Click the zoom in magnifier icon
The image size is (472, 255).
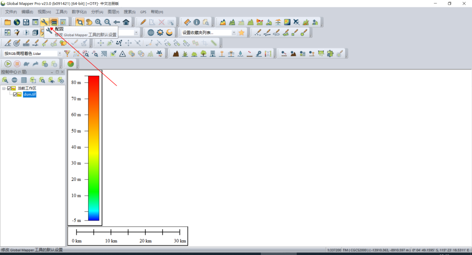tap(98, 22)
